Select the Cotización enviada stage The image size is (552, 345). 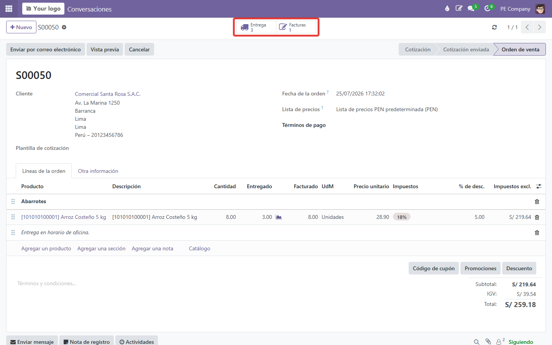466,49
